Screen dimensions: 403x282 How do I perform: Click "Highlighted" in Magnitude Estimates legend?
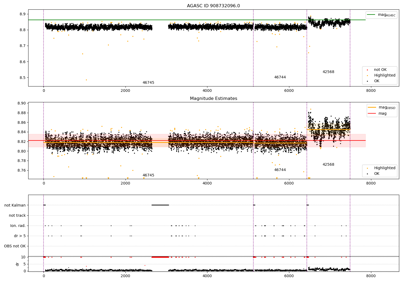click(x=385, y=168)
